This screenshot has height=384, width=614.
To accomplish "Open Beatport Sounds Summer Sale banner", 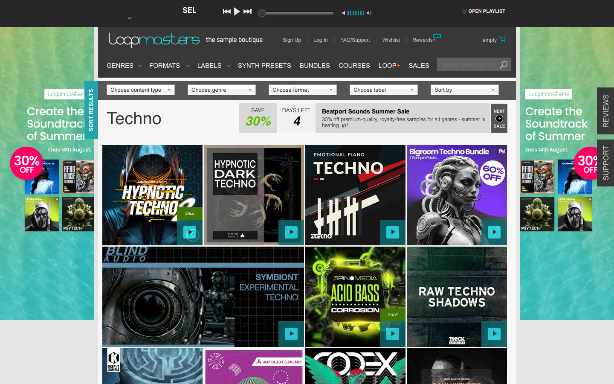I will (x=403, y=118).
